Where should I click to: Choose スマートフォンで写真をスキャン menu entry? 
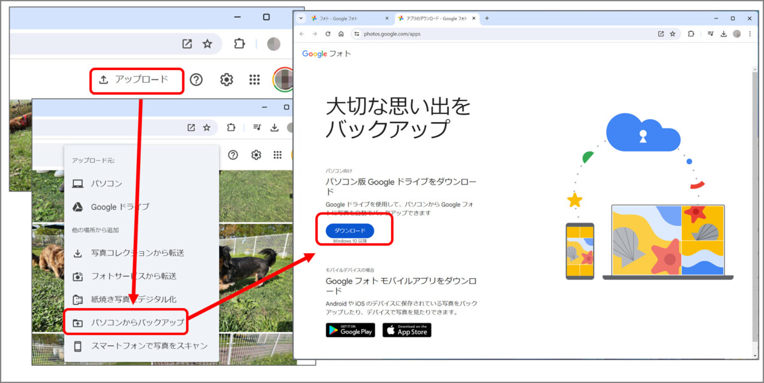point(141,346)
